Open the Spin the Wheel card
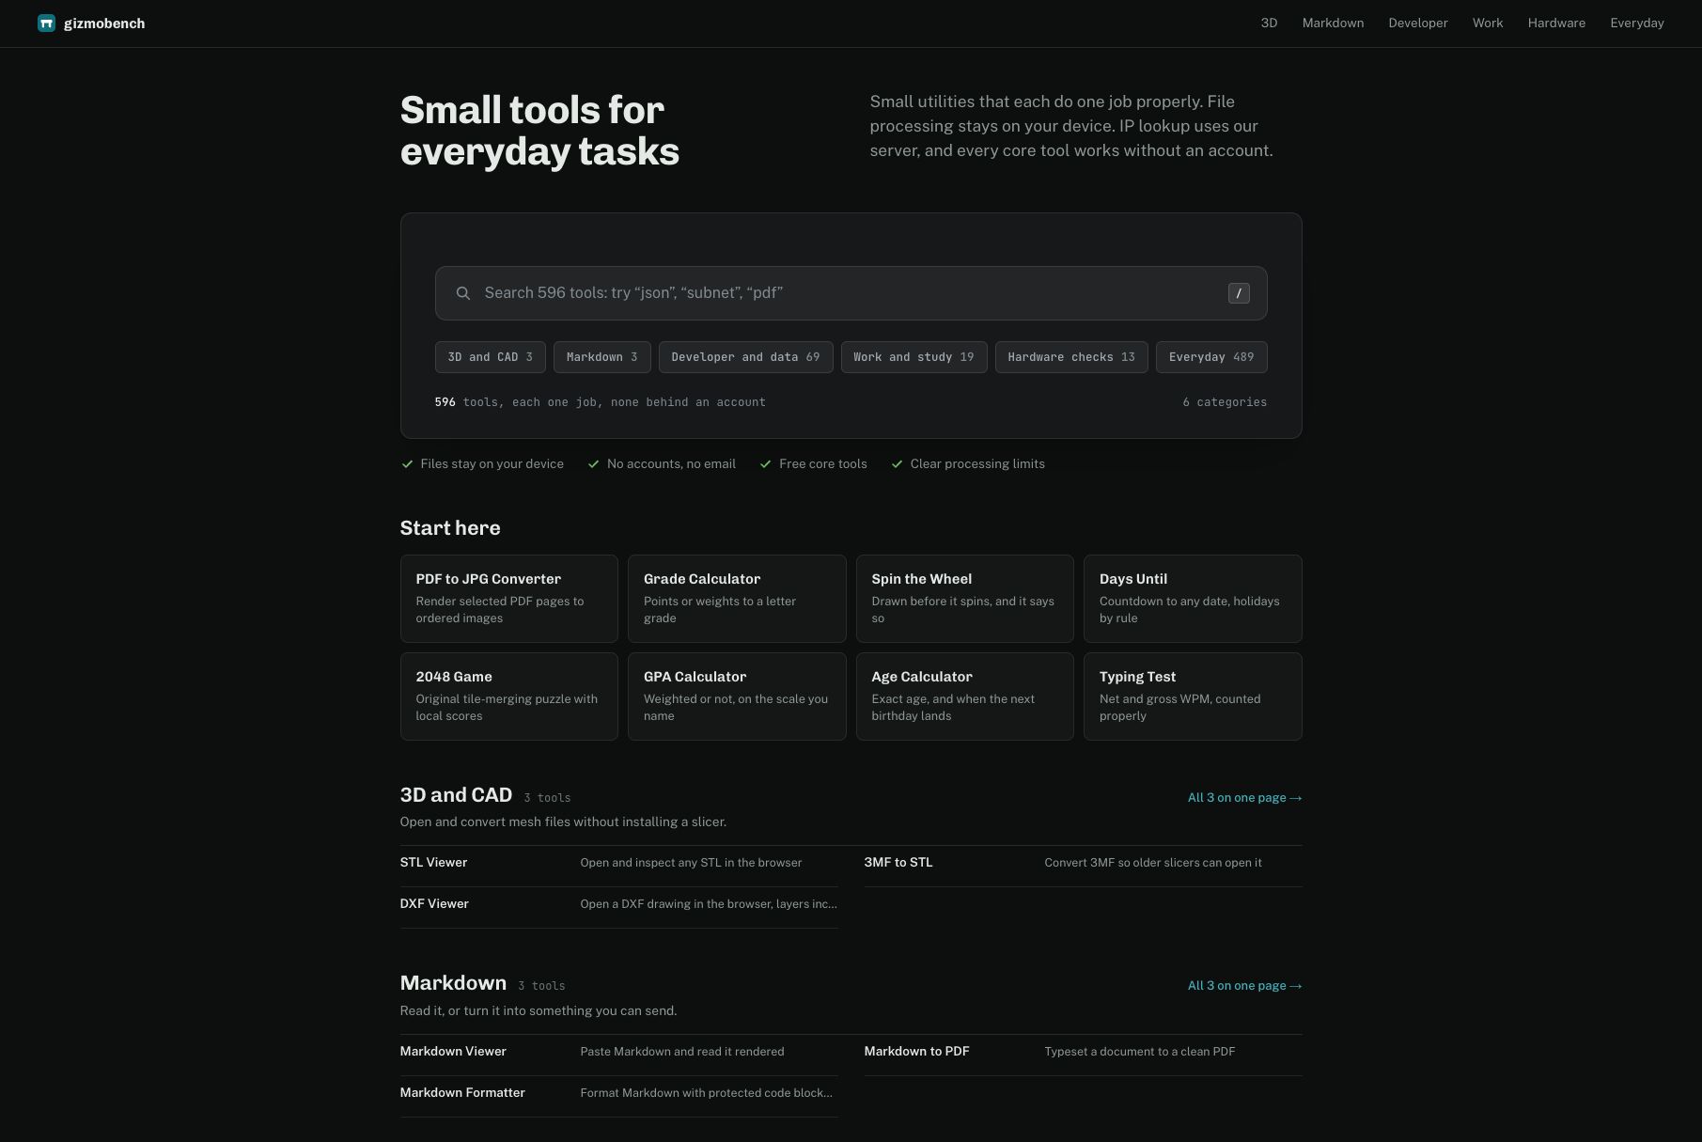This screenshot has height=1142, width=1702. coord(965,599)
